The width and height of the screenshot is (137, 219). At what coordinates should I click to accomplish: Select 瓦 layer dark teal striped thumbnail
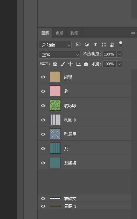55,148
